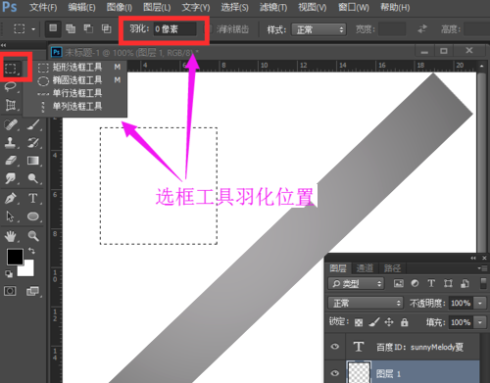490x383 pixels.
Task: Filter layers by adjustment layer icon
Action: pos(415,283)
